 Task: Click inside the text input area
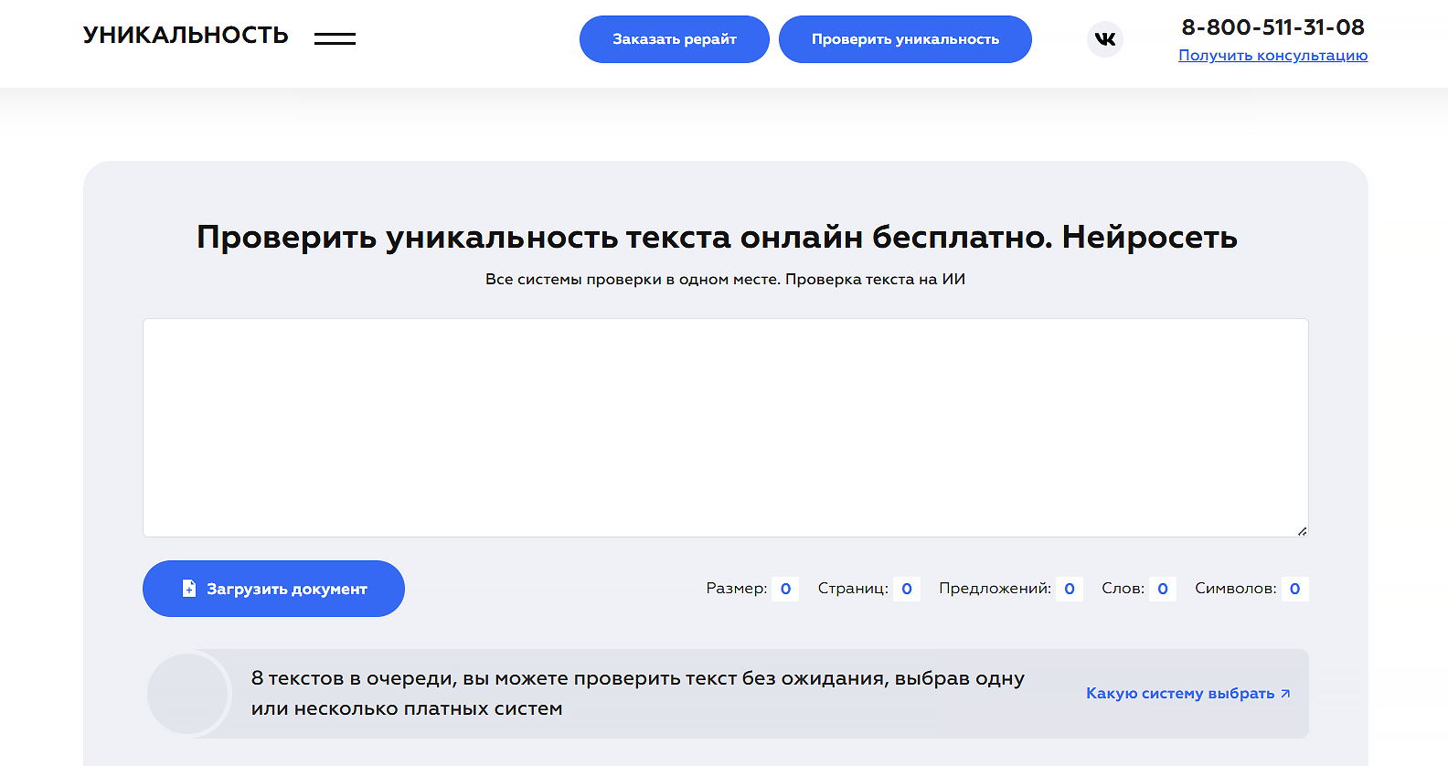[726, 428]
